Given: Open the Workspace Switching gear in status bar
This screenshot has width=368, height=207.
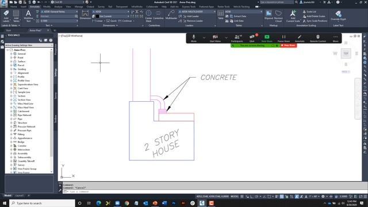Looking at the screenshot, I should [323, 197].
